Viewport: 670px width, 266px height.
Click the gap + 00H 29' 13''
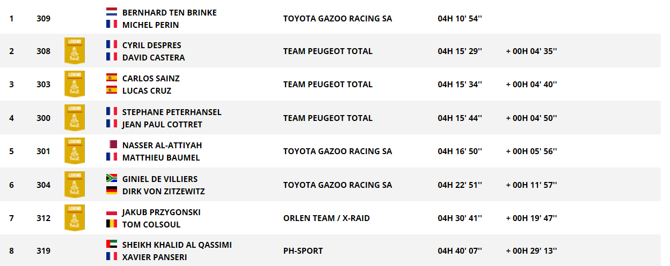(531, 250)
